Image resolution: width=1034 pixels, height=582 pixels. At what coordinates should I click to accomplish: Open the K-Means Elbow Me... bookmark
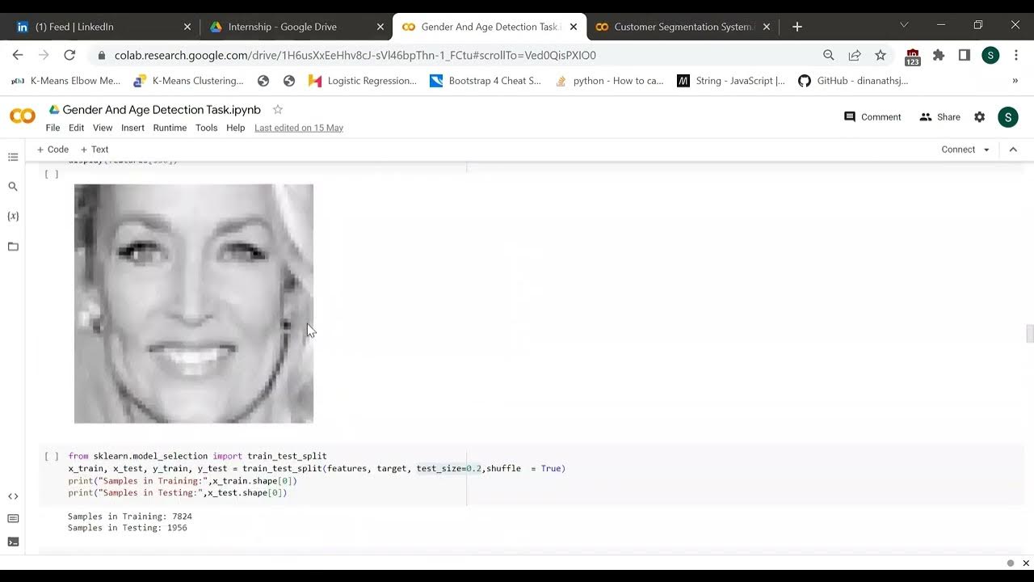pyautogui.click(x=65, y=81)
